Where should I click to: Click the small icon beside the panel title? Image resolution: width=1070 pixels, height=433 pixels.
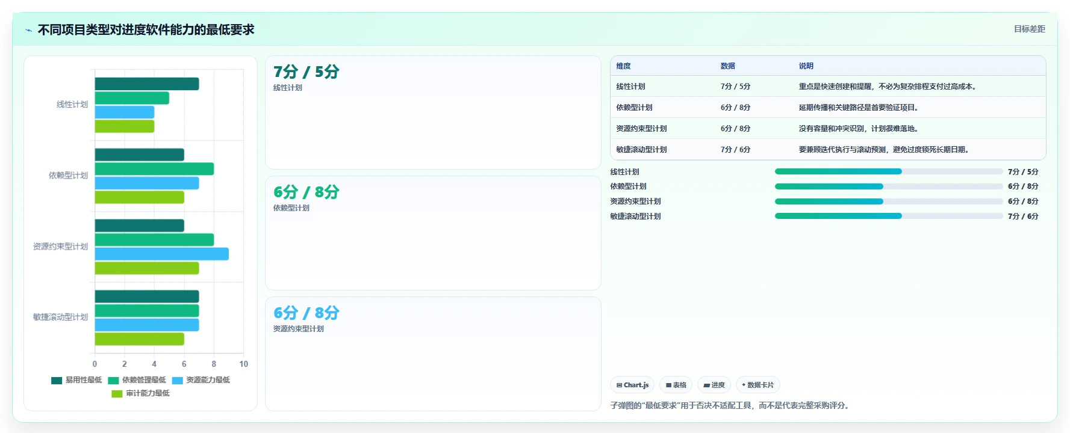click(28, 30)
